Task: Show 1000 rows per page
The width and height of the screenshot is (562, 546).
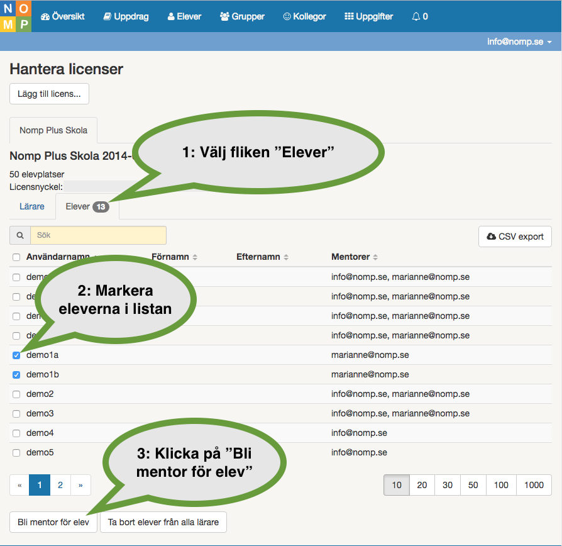Action: [534, 485]
